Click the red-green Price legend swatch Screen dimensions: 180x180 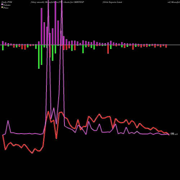point(2,8)
